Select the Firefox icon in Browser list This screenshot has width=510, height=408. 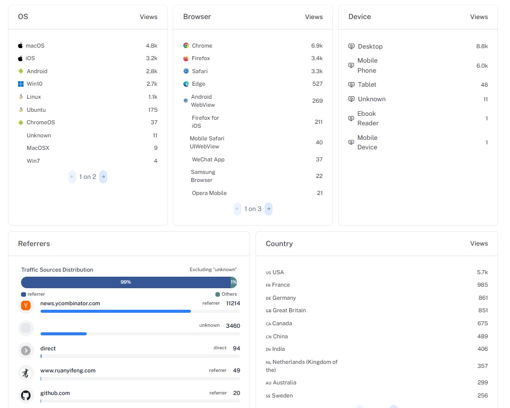(186, 58)
